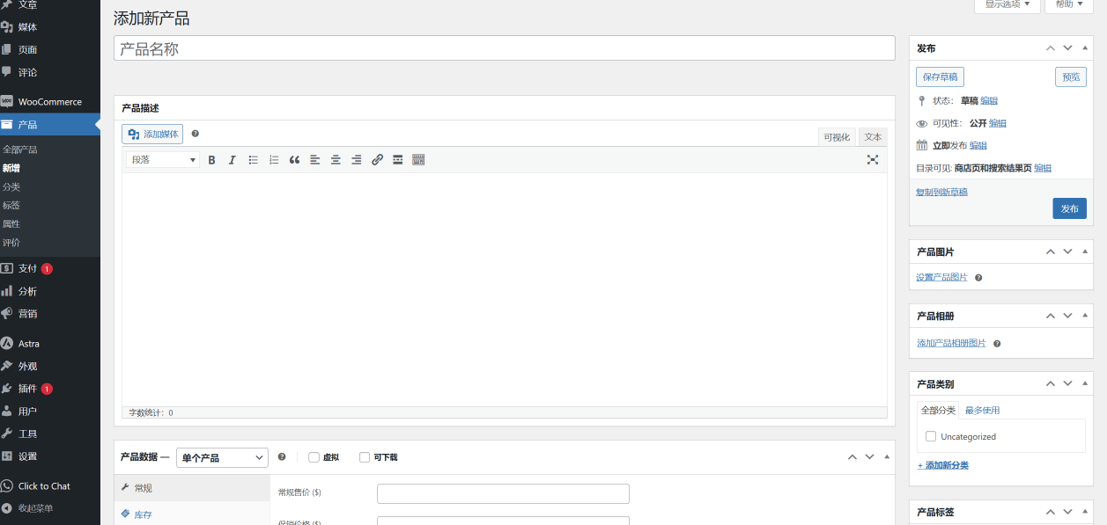
Task: Open the WooCommerce sidebar menu
Action: tap(49, 102)
